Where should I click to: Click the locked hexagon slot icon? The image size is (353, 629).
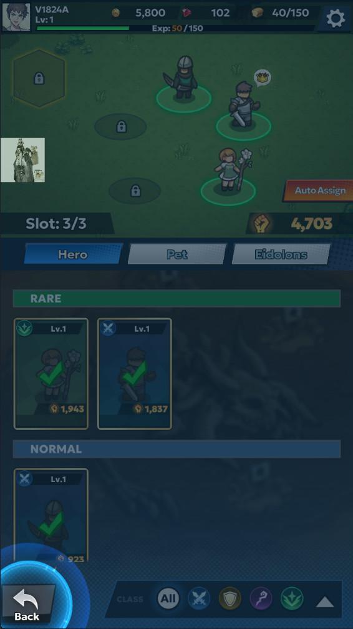pos(39,78)
